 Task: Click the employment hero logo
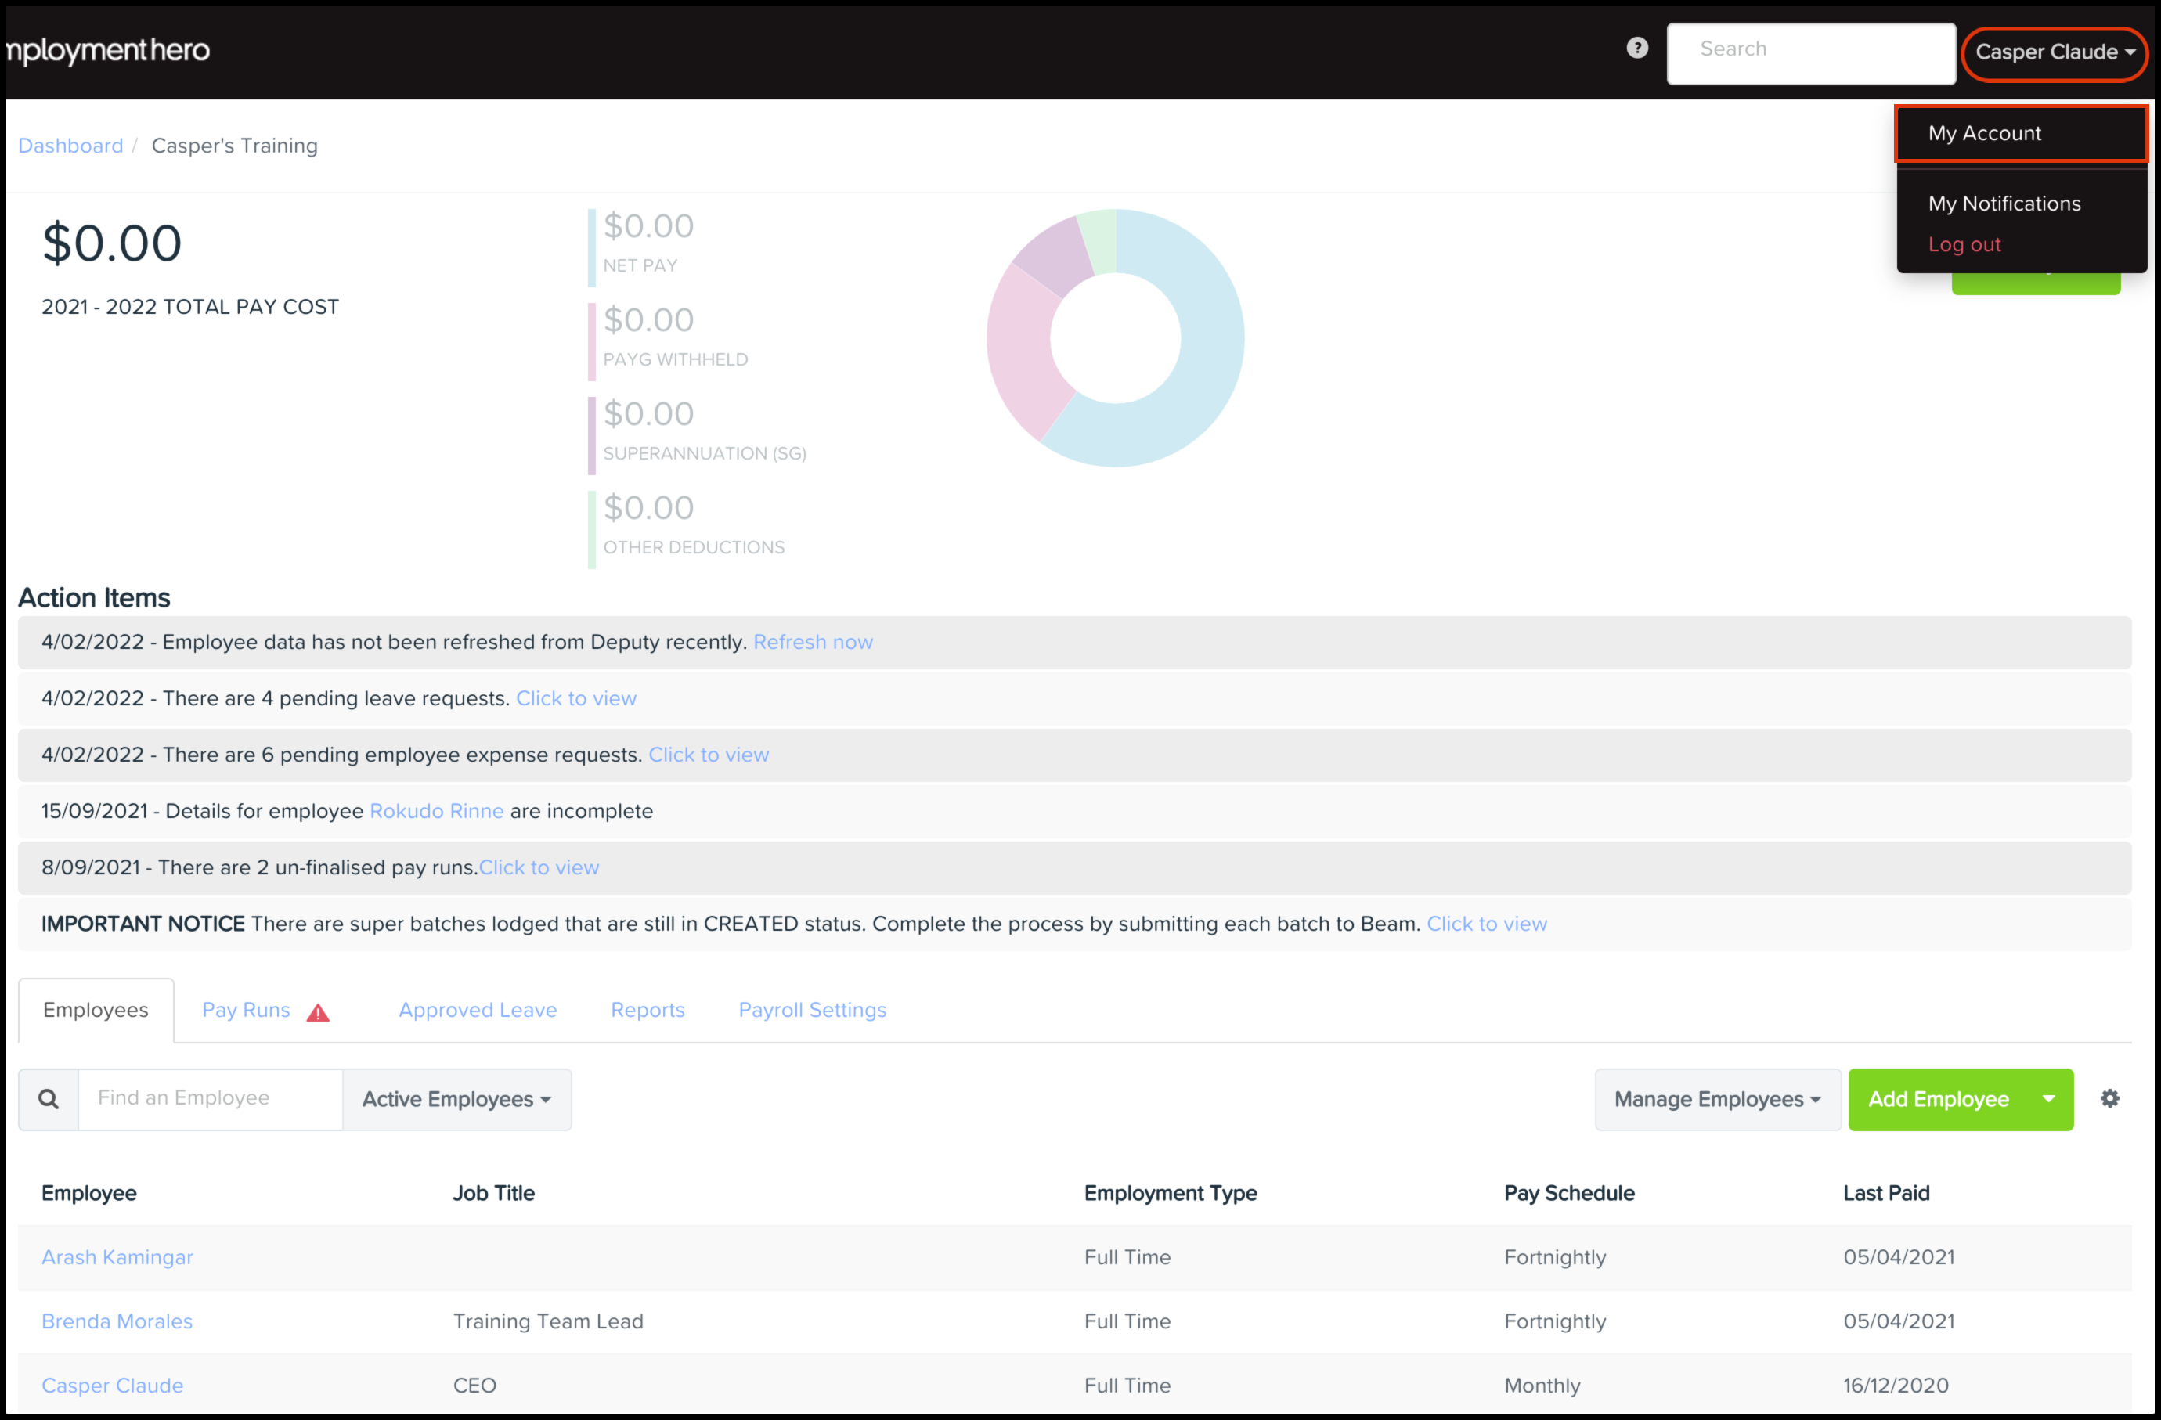point(108,50)
